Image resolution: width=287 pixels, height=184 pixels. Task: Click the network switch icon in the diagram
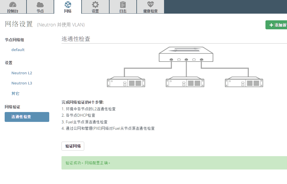pos(186,54)
